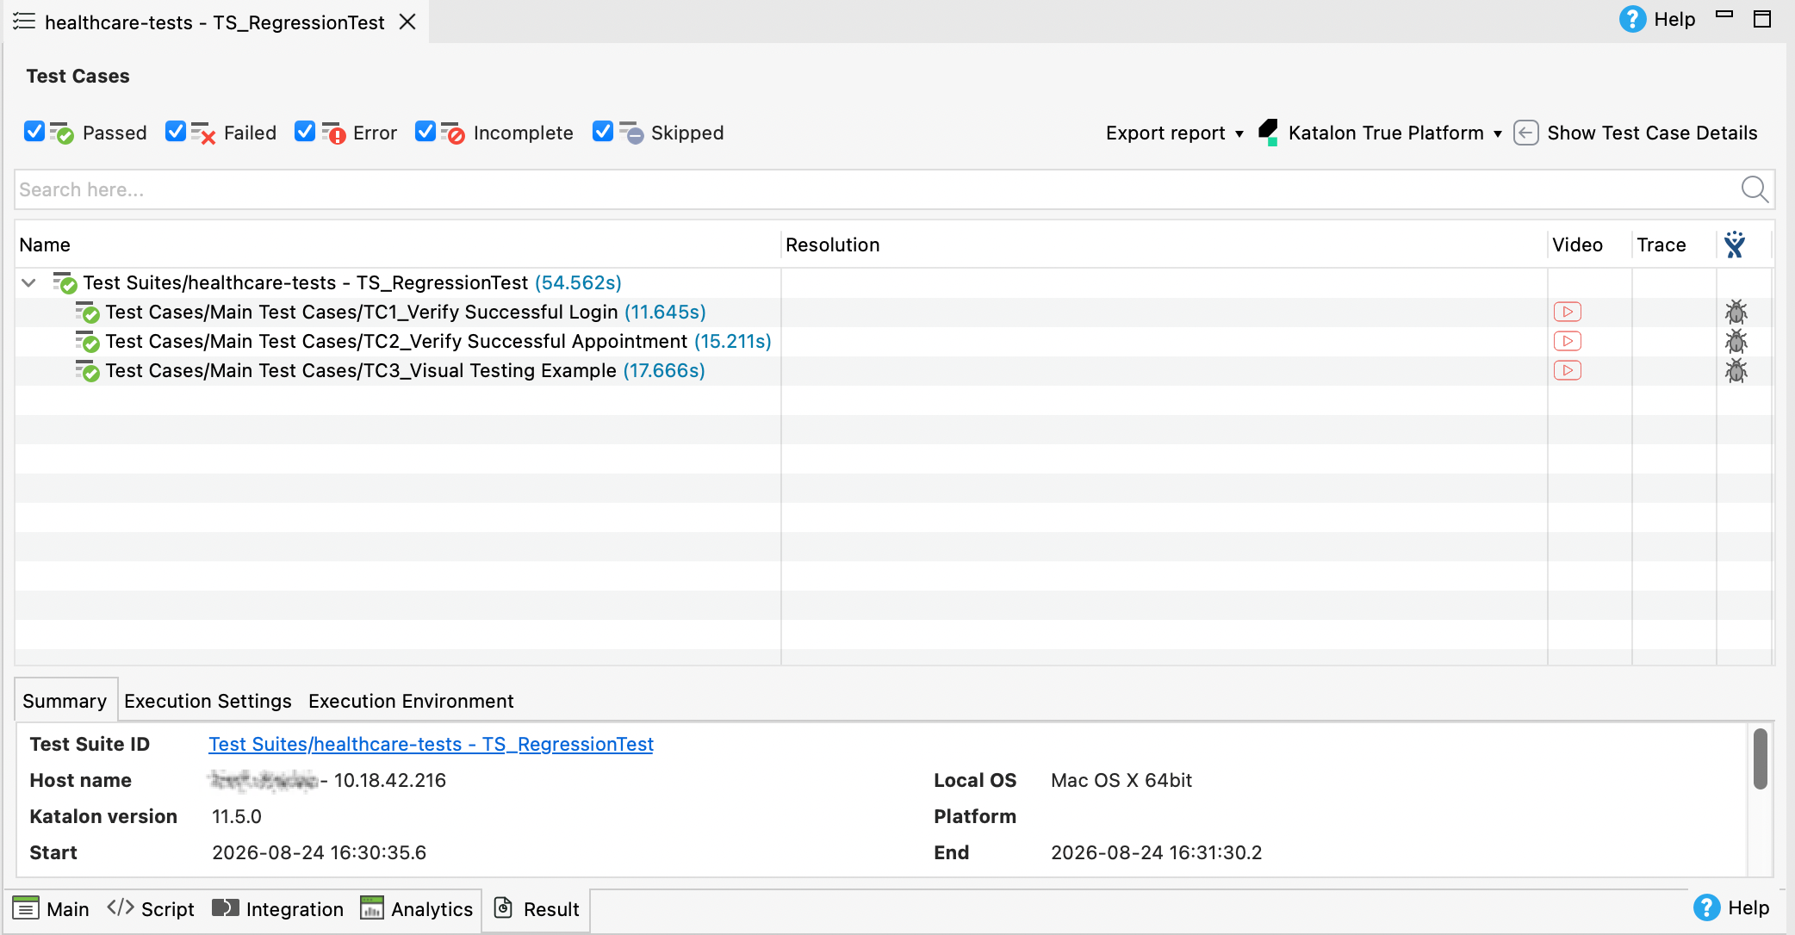1795x935 pixels.
Task: Uncheck the Skipped filter checkbox
Action: click(603, 131)
